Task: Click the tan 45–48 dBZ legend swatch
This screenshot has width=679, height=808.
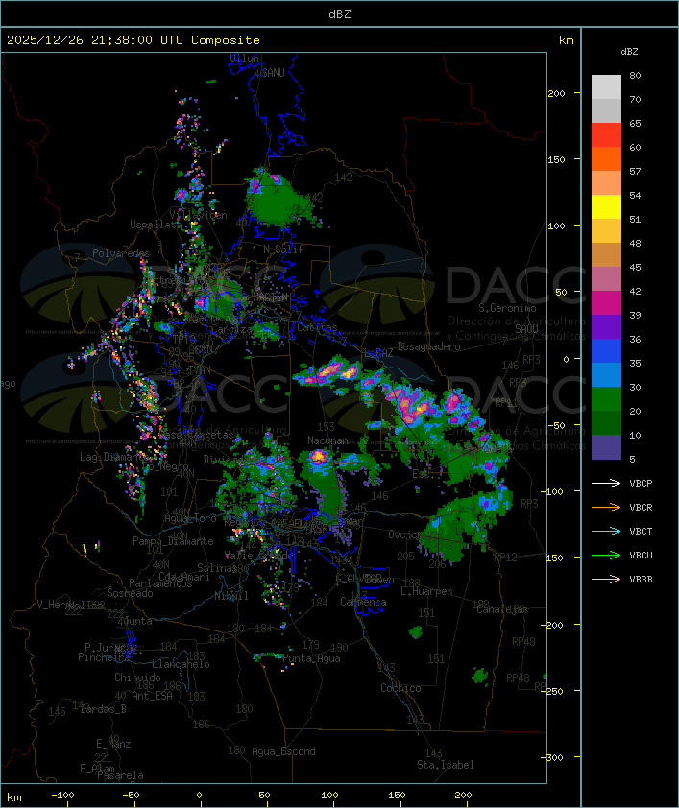Action: [x=606, y=254]
